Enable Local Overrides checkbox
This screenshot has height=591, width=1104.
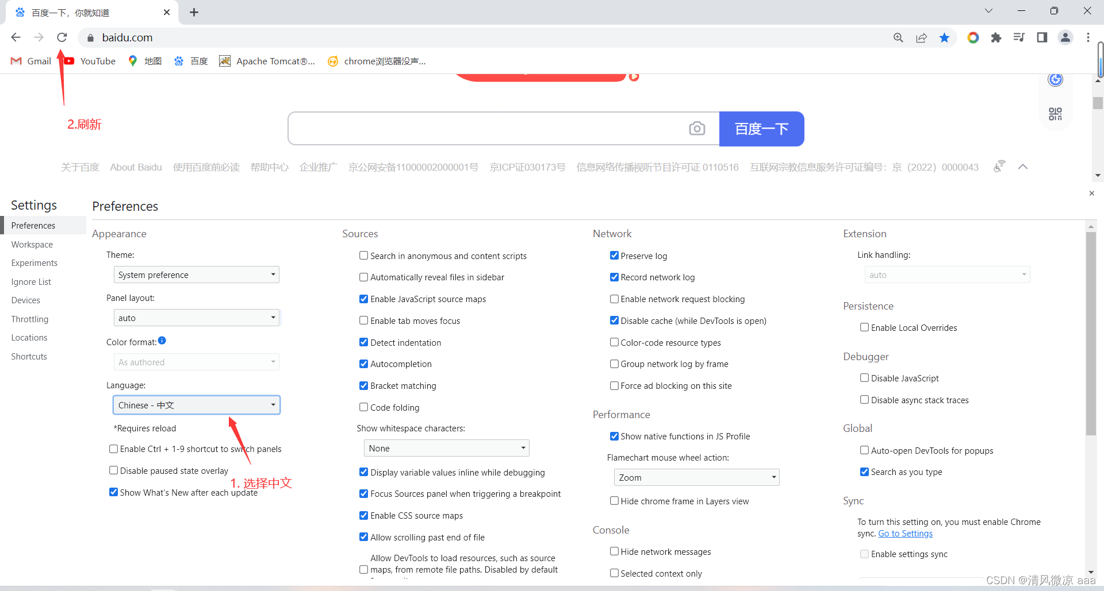pos(864,327)
